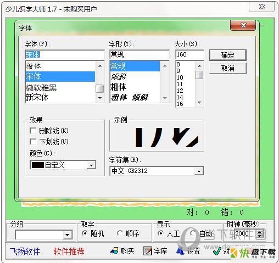Screen dimensions: 279x263
Task: Click the style list scroll-up arrow
Action: (165, 66)
